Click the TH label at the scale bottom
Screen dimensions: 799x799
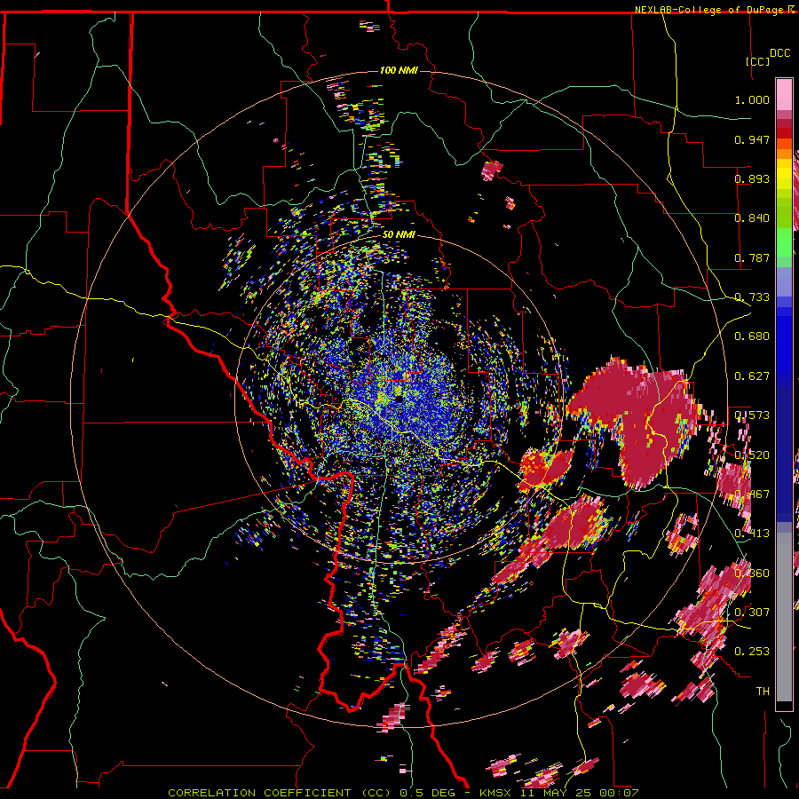[763, 692]
